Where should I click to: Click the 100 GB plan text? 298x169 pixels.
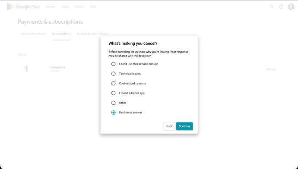click(x=55, y=71)
